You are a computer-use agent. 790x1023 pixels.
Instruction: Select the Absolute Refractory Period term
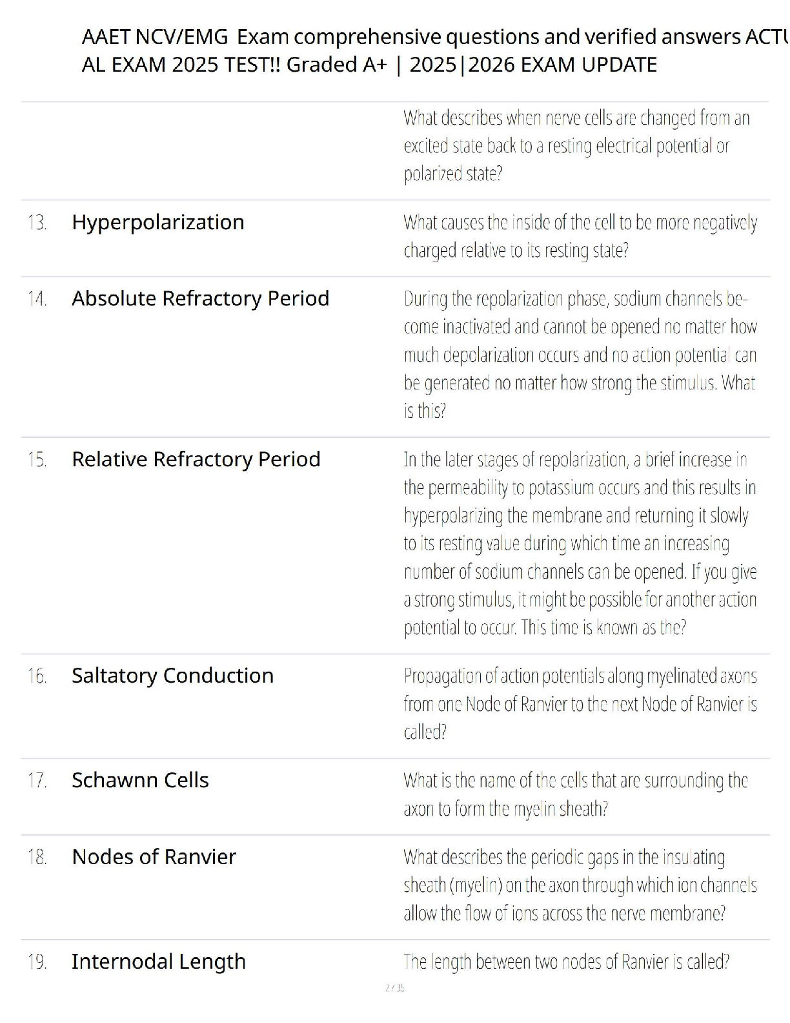point(200,298)
